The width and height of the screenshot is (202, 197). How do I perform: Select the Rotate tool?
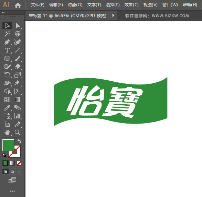(7, 75)
